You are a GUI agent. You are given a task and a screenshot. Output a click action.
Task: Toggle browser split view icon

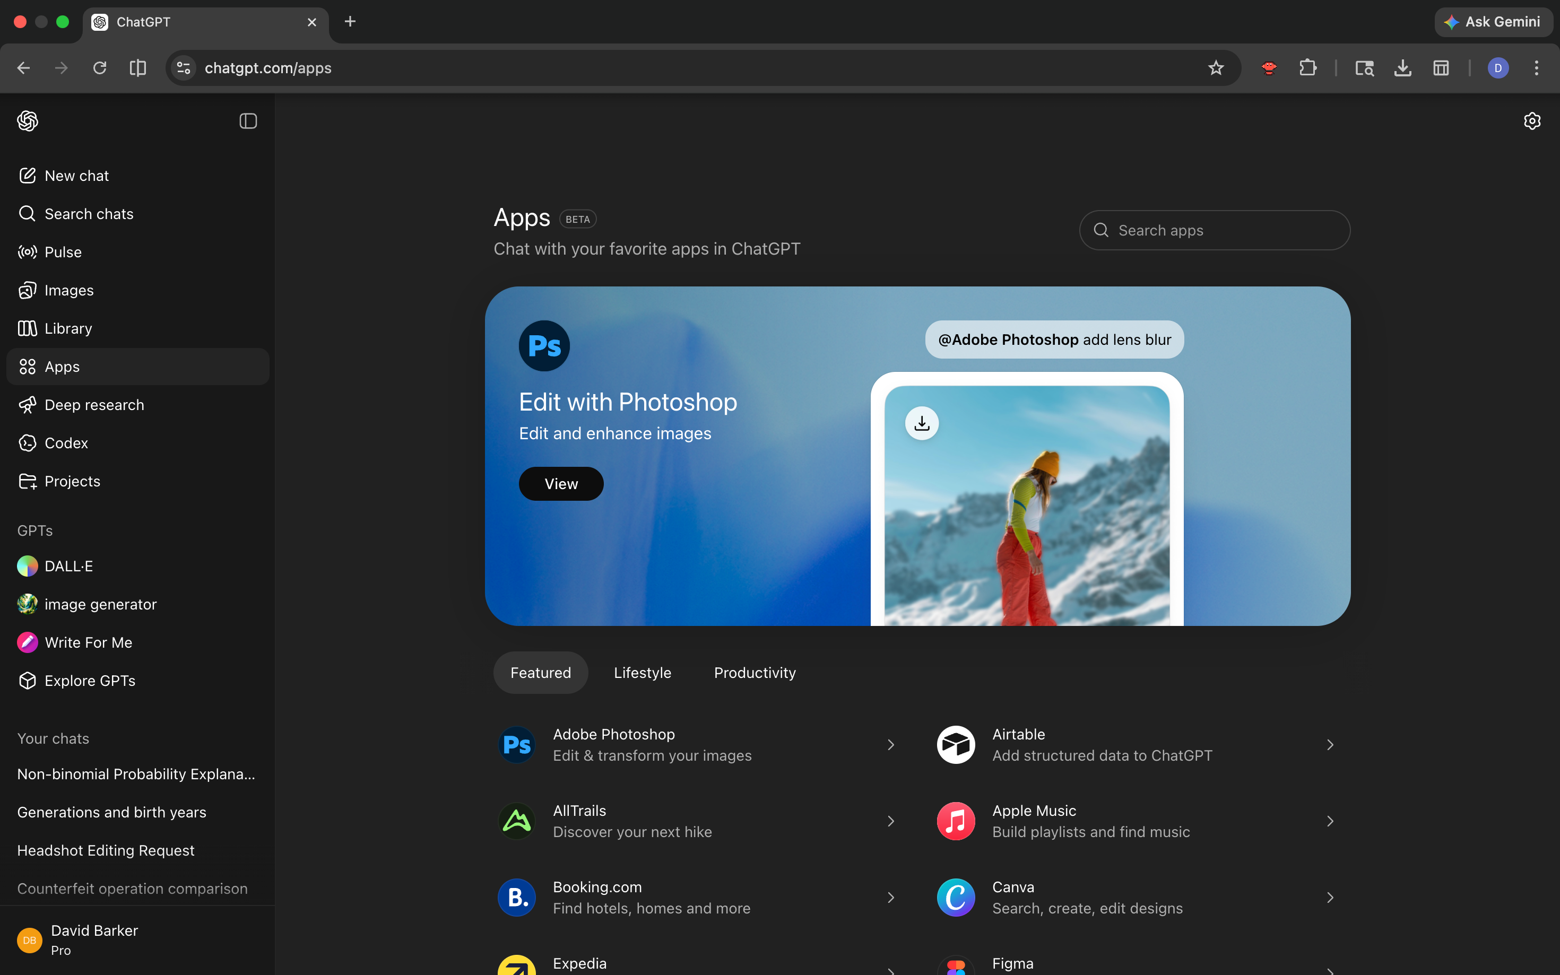click(138, 68)
